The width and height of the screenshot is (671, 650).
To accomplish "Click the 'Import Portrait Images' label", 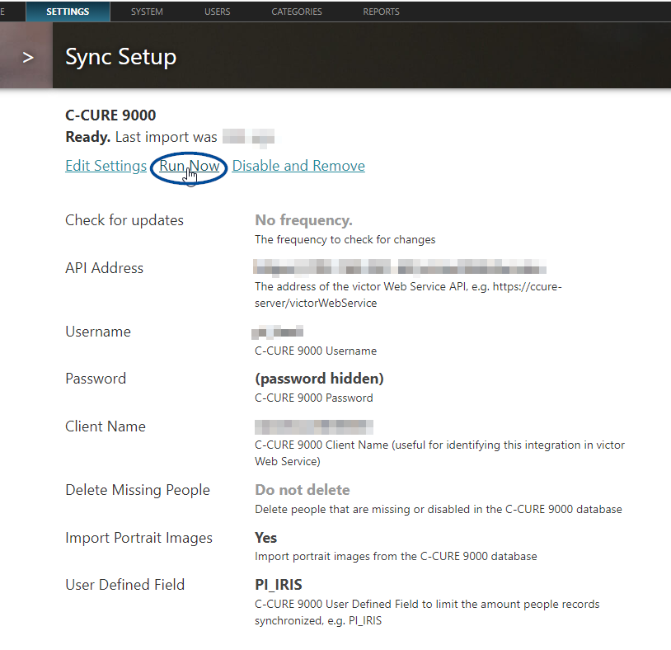I will pyautogui.click(x=138, y=538).
